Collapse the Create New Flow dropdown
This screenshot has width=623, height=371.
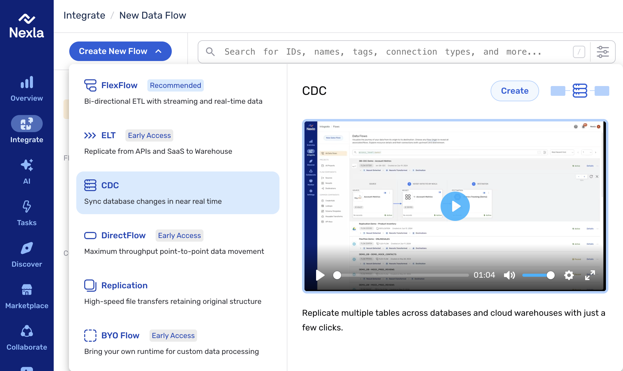(121, 51)
